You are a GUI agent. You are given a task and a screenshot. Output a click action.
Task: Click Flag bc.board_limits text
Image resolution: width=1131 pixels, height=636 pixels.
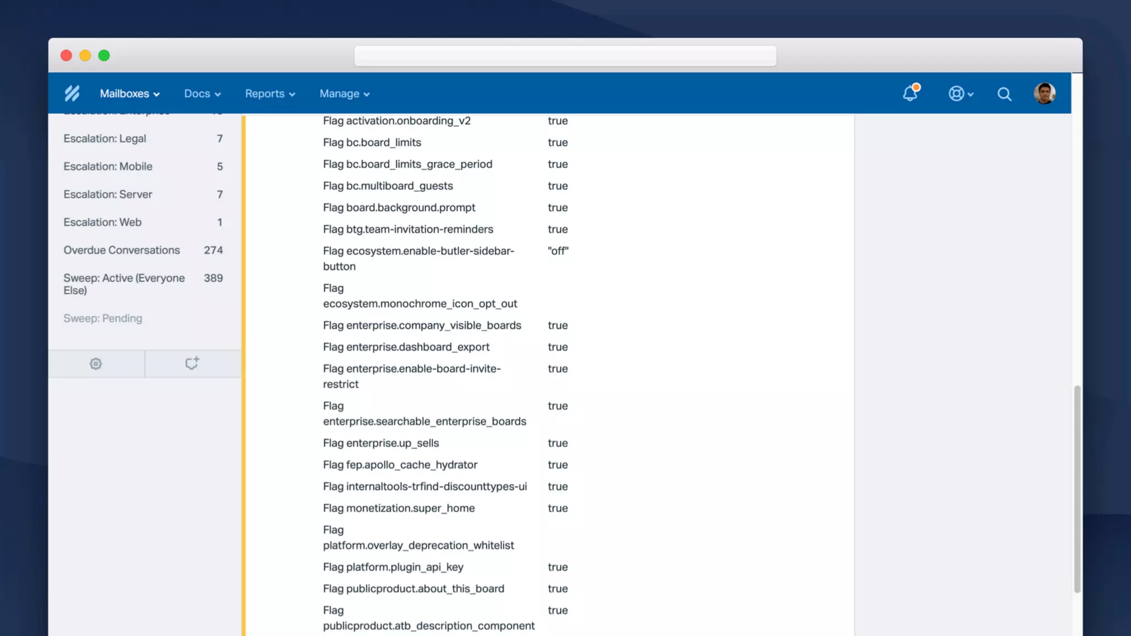[x=372, y=142]
